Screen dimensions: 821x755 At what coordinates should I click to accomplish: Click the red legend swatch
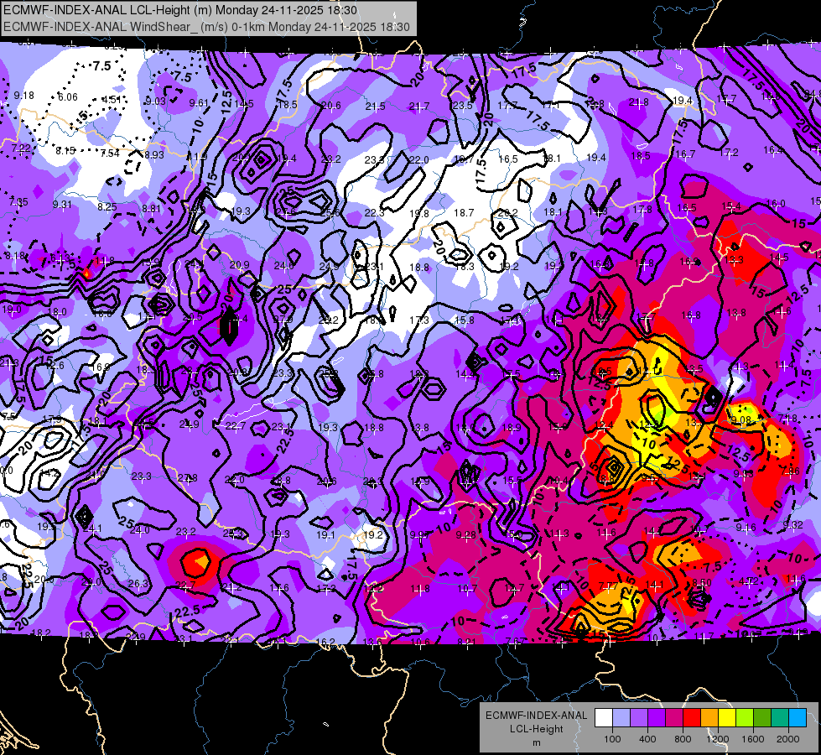(692, 718)
